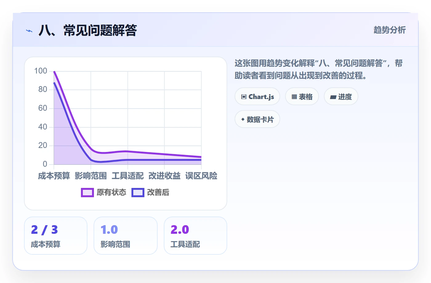
Task: Click the purple 原有状态 legend swatch
Action: (87, 193)
